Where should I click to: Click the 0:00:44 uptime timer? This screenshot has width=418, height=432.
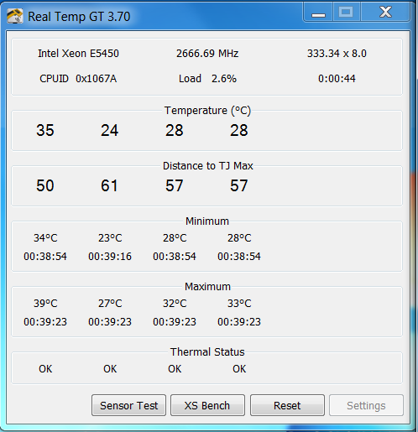(337, 79)
